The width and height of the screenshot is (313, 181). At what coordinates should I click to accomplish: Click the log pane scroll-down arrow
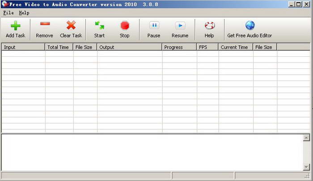(x=306, y=167)
